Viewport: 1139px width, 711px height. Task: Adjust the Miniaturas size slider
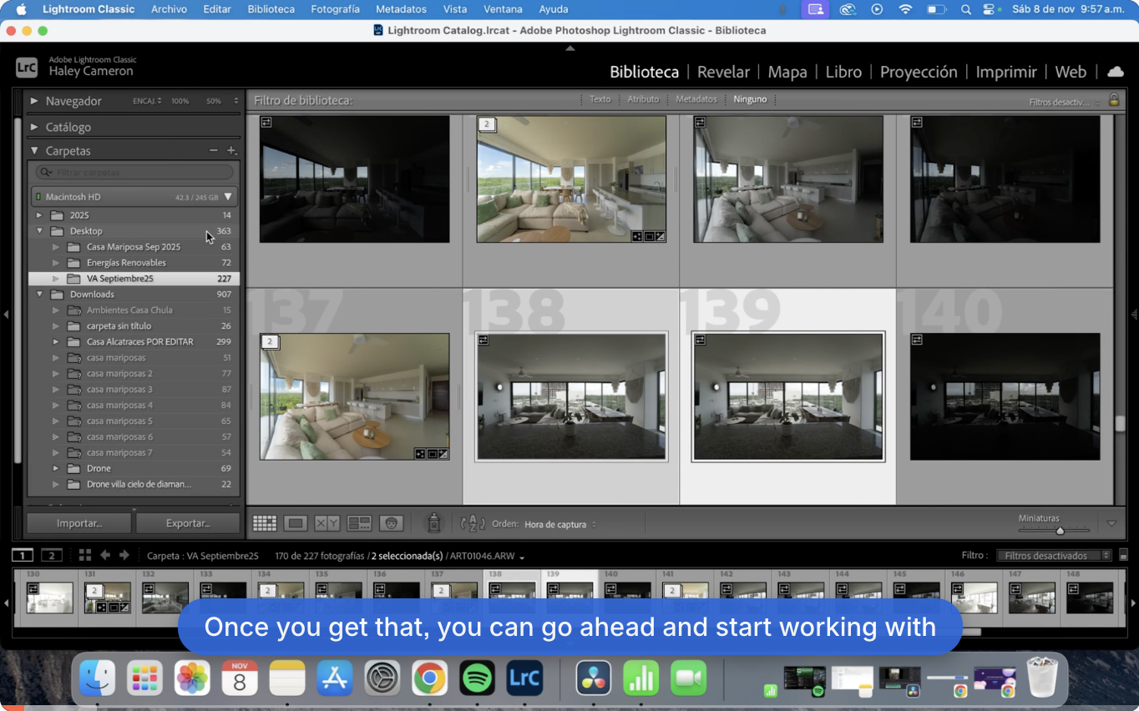point(1060,531)
